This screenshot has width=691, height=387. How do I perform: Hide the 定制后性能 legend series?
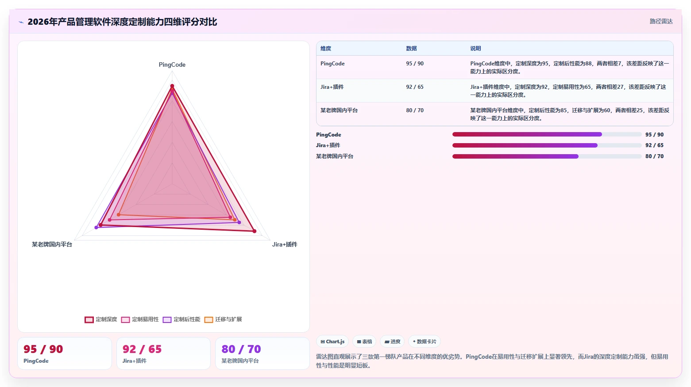[181, 319]
